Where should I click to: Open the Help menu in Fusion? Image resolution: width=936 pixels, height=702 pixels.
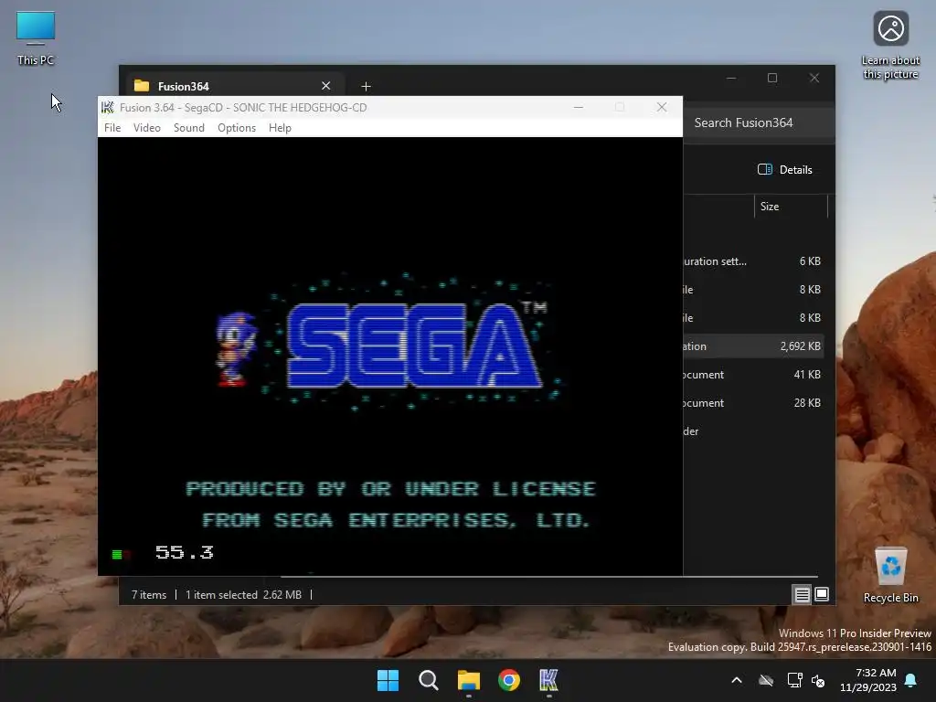(280, 128)
